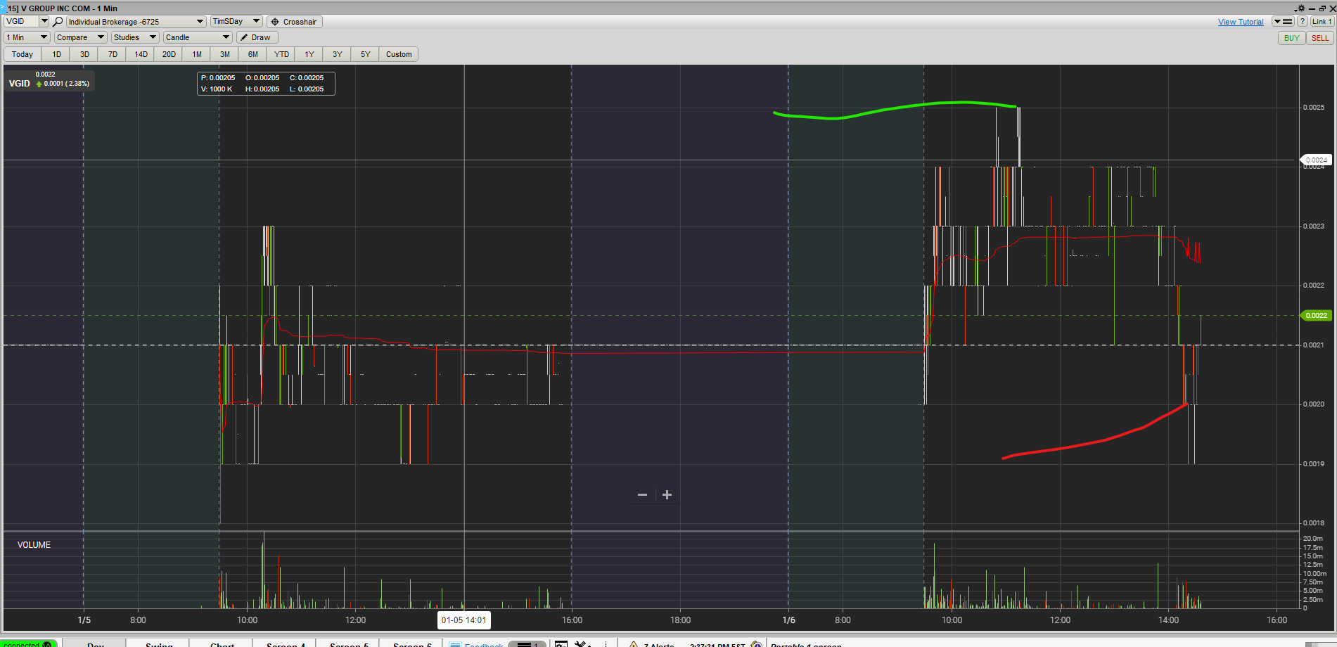1337x647 pixels.
Task: Select the 14D range tab
Action: [x=141, y=54]
